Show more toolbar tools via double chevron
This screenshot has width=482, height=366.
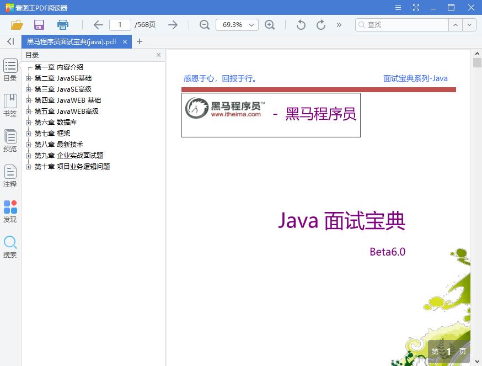(x=339, y=25)
